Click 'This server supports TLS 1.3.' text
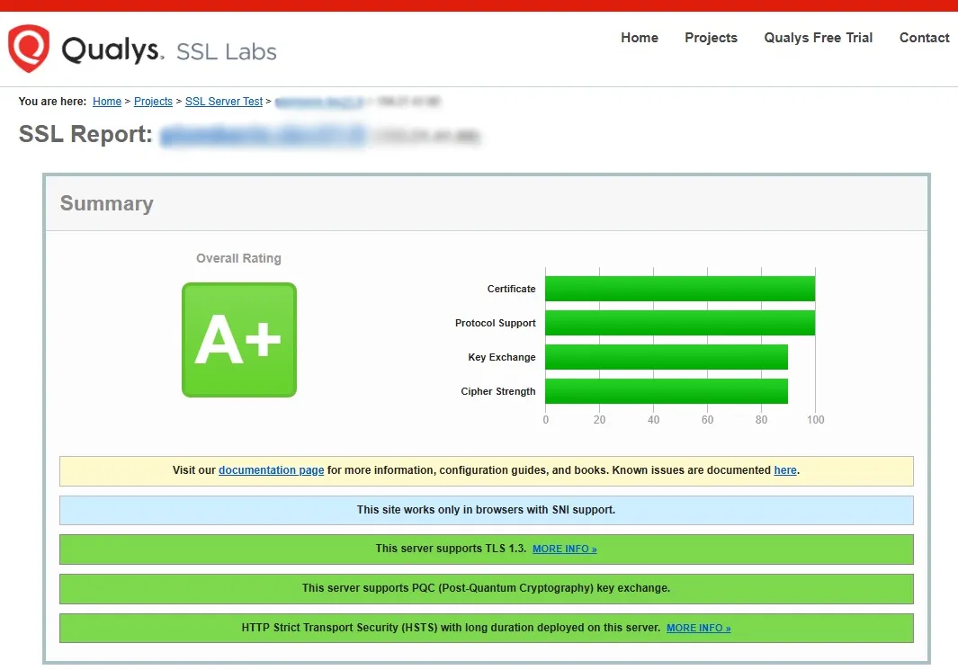 click(x=451, y=549)
